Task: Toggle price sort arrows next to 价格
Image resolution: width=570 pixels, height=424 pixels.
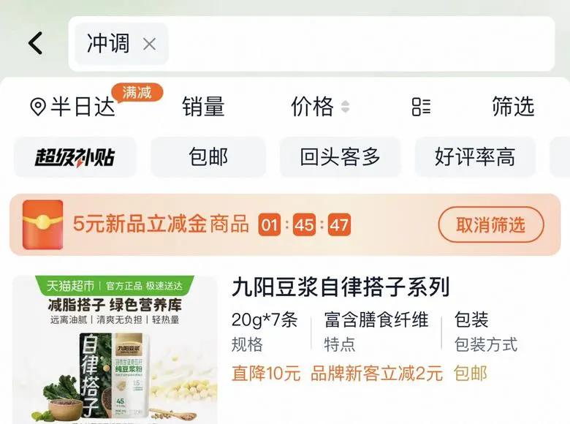Action: 345,107
